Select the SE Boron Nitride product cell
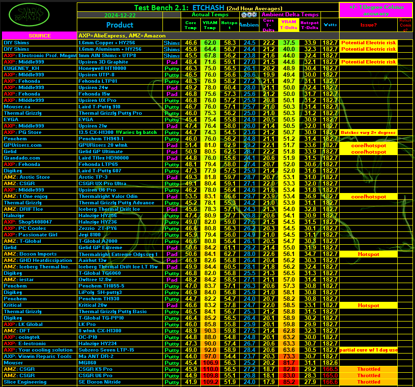415x387 pixels. (120, 382)
